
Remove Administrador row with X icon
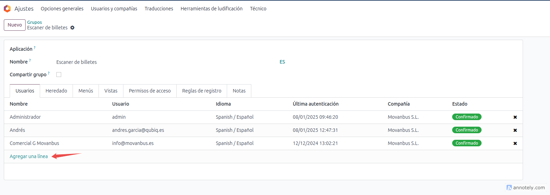point(515,117)
